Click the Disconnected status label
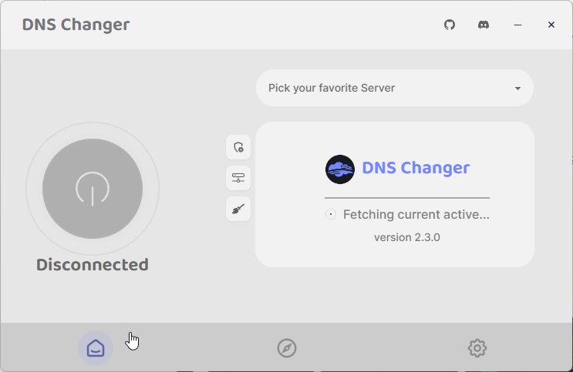 [x=93, y=265]
